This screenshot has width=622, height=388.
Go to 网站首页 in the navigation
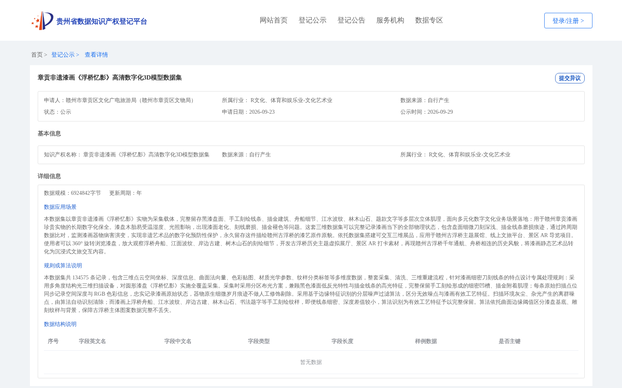(x=274, y=20)
